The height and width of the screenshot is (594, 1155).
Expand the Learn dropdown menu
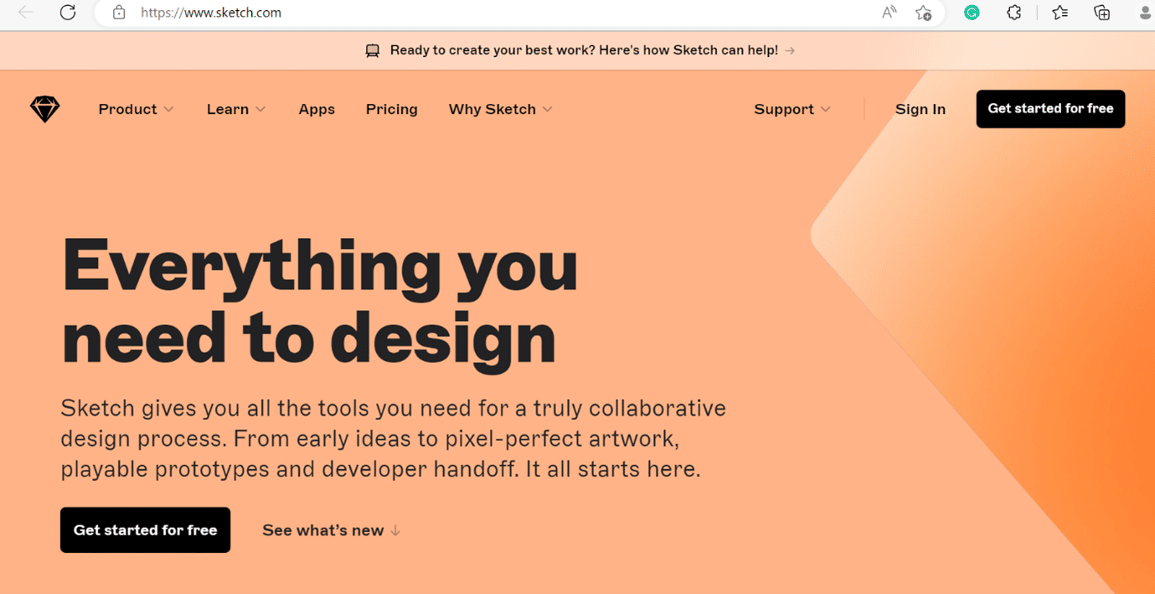236,109
